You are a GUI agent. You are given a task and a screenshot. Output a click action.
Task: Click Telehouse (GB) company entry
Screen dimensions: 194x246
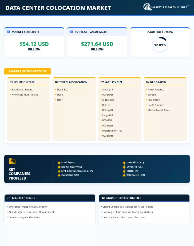[x=136, y=175]
